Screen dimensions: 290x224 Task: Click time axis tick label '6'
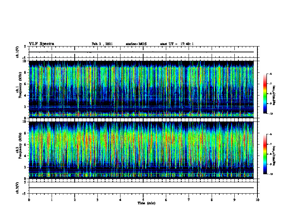click(166, 200)
